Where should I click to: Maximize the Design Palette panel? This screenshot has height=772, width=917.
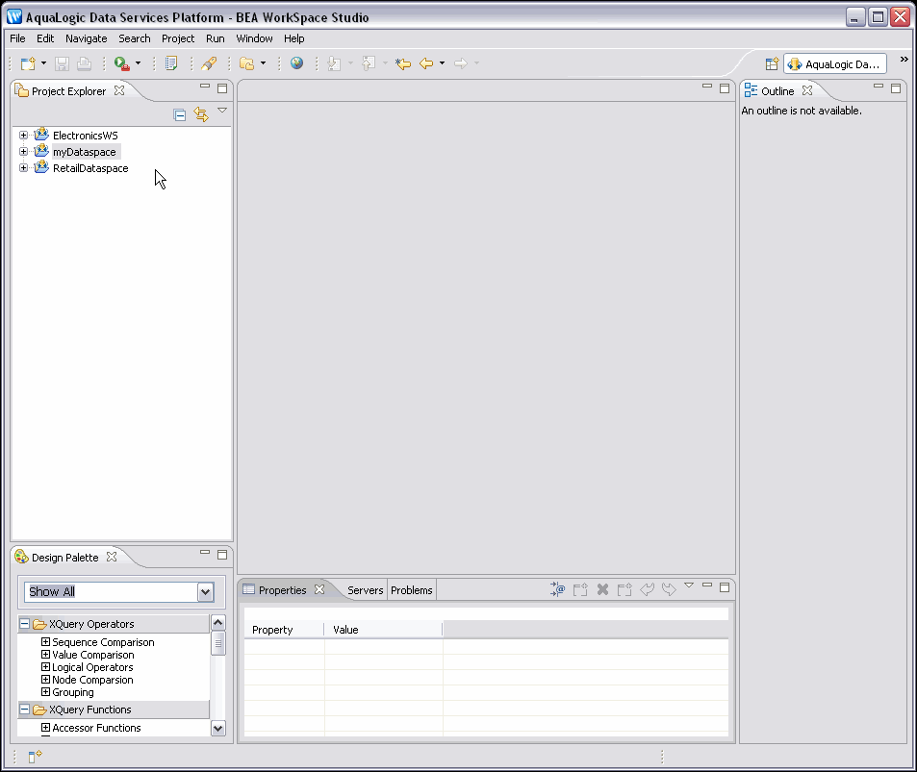[x=222, y=555]
